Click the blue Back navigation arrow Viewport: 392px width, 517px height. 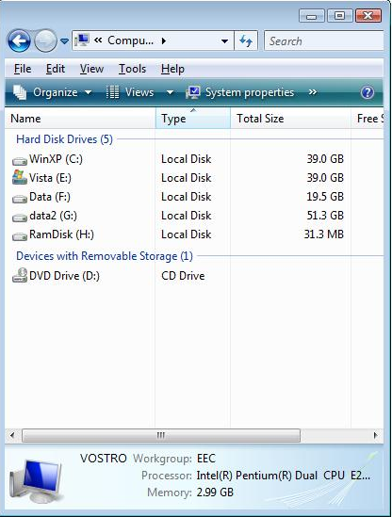(x=19, y=40)
